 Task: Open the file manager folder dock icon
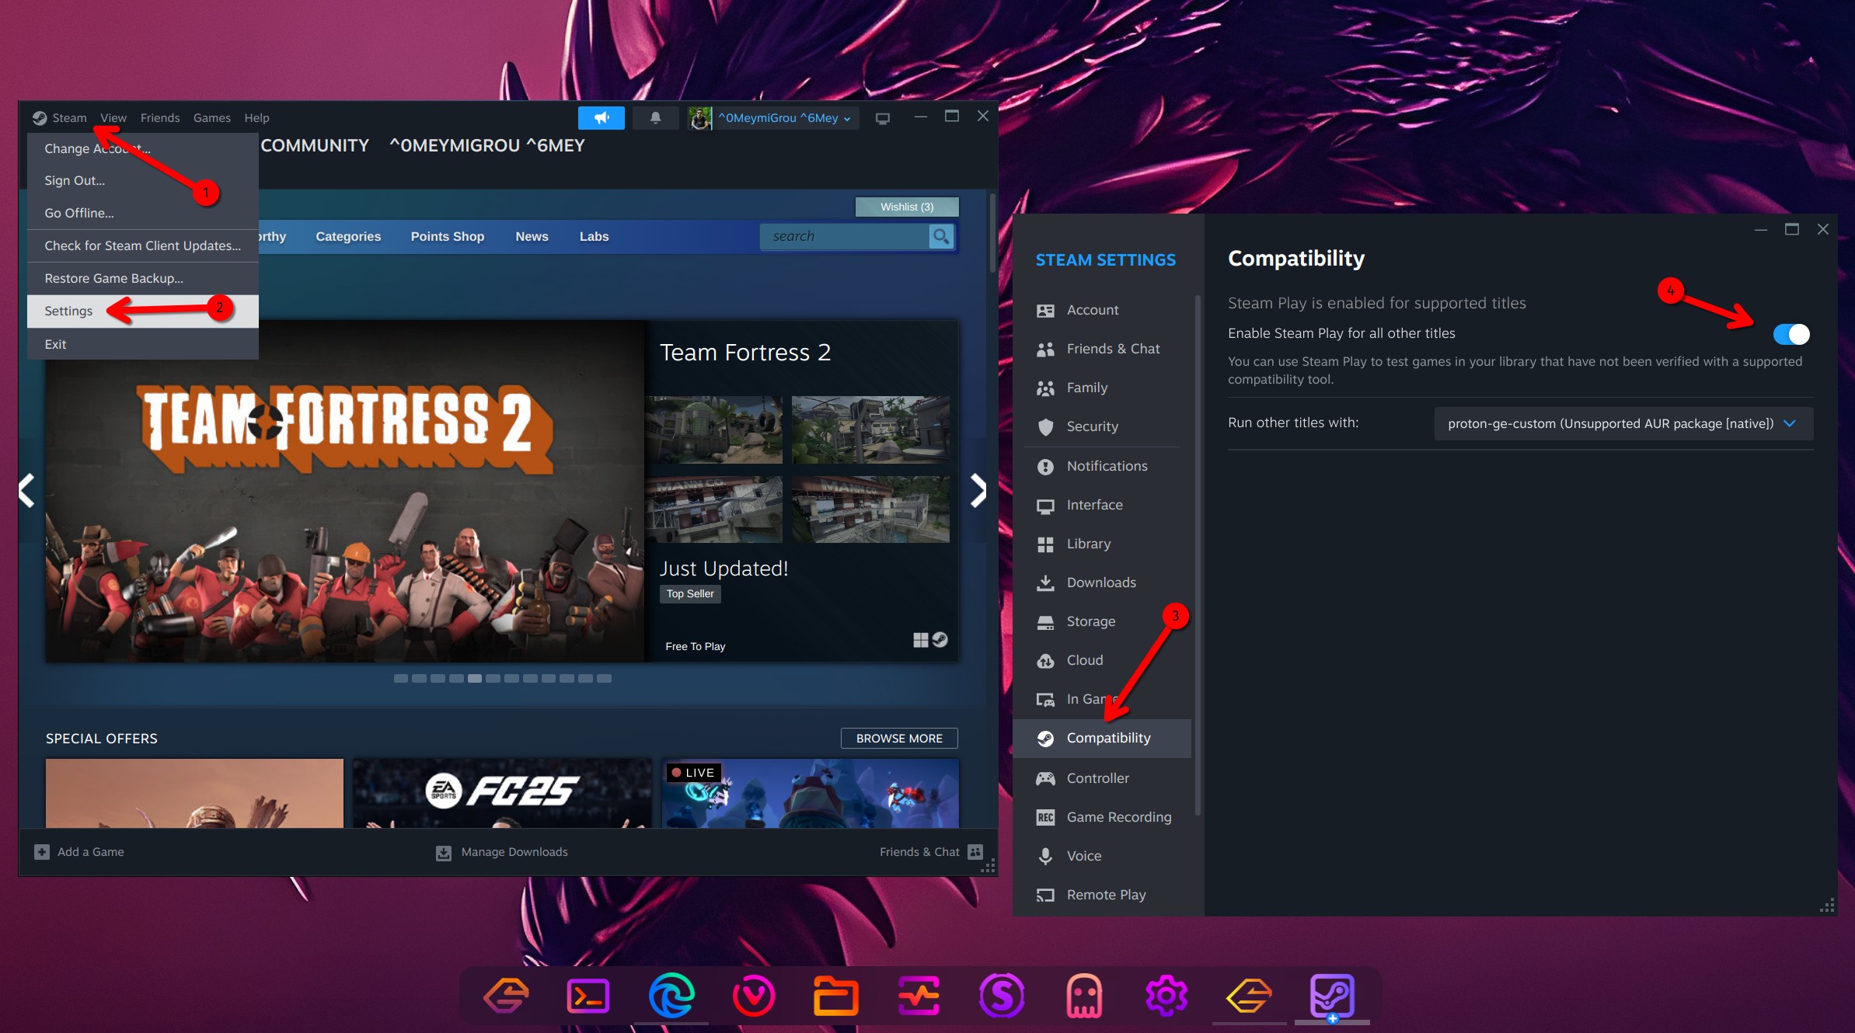click(x=835, y=995)
